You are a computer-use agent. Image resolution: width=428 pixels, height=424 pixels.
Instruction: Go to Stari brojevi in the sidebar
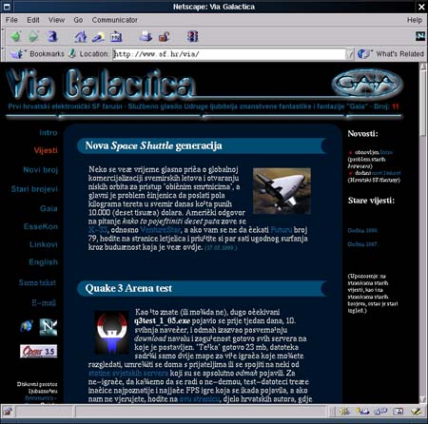(34, 189)
